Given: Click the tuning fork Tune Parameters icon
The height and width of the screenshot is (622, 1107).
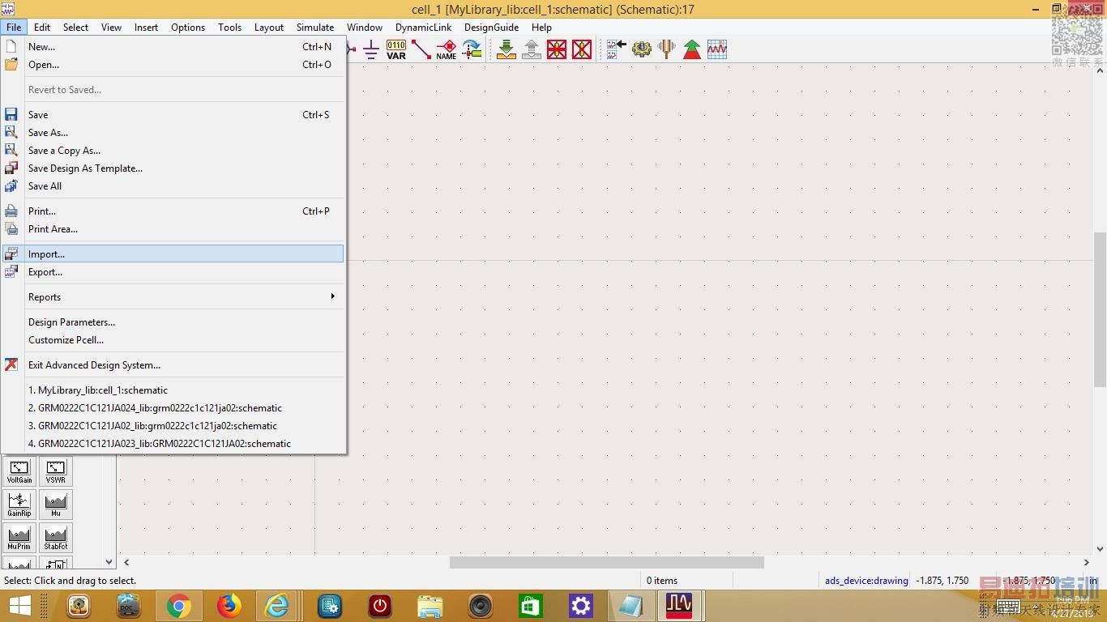Looking at the screenshot, I should [667, 49].
